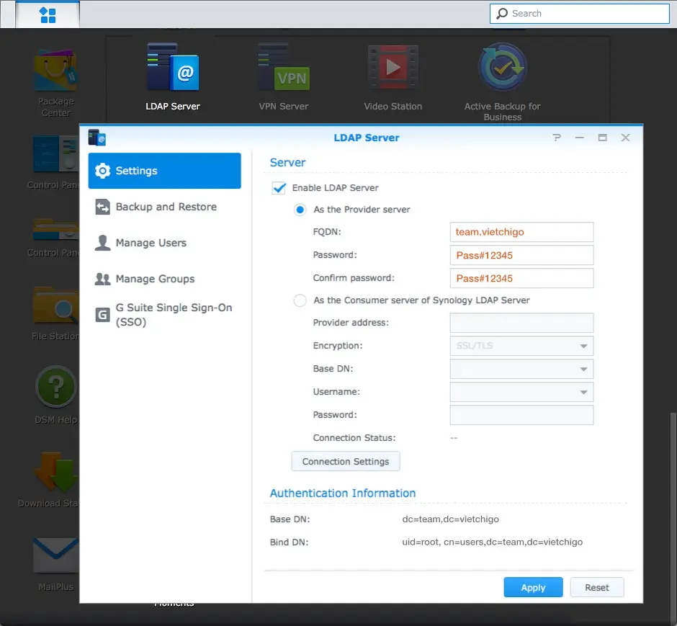
Task: Open the DSM Help desktop icon
Action: (55, 387)
